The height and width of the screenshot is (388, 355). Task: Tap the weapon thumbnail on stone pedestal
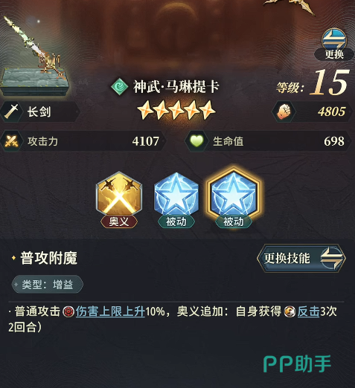tap(35, 57)
